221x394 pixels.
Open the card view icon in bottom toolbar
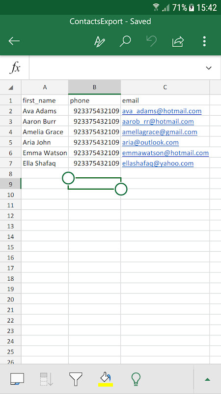[17, 379]
